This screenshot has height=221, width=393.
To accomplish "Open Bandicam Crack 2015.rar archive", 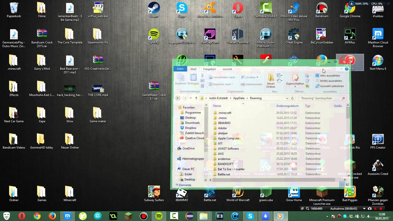I will (x=42, y=38).
